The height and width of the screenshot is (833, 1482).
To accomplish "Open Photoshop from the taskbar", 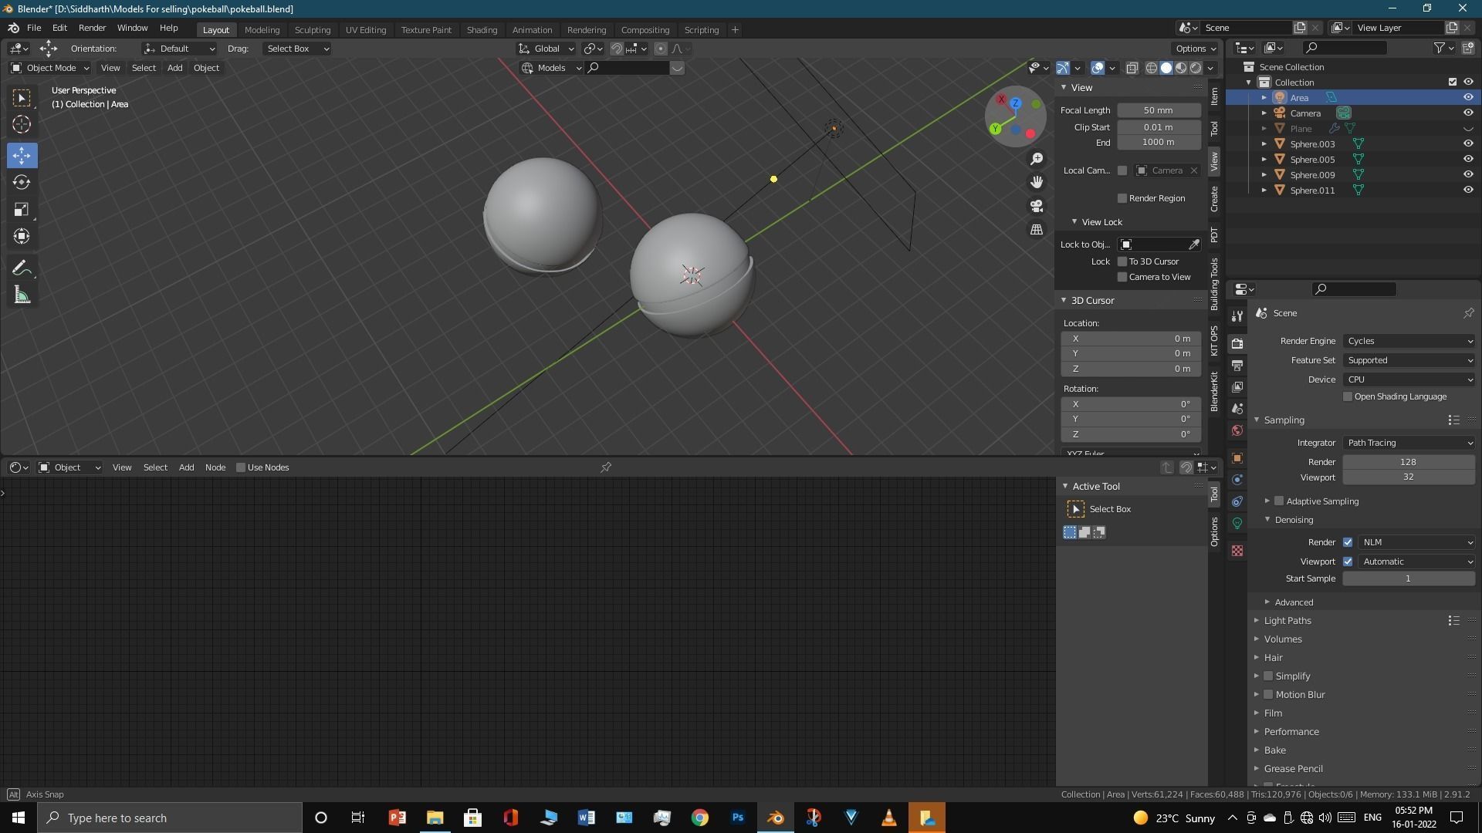I will coord(738,818).
